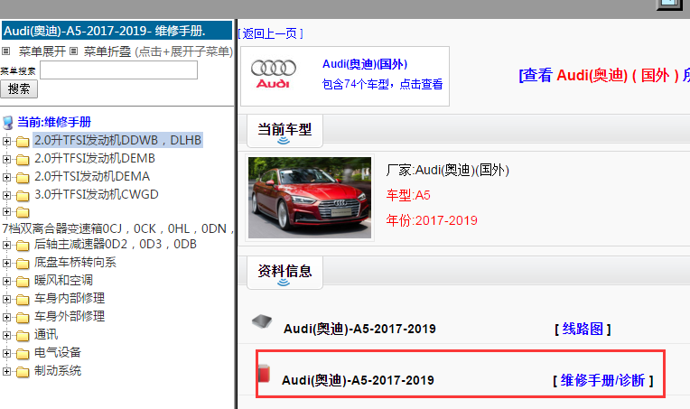
Task: Click folder icon of 底盘车桥转向系
Action: [23, 264]
